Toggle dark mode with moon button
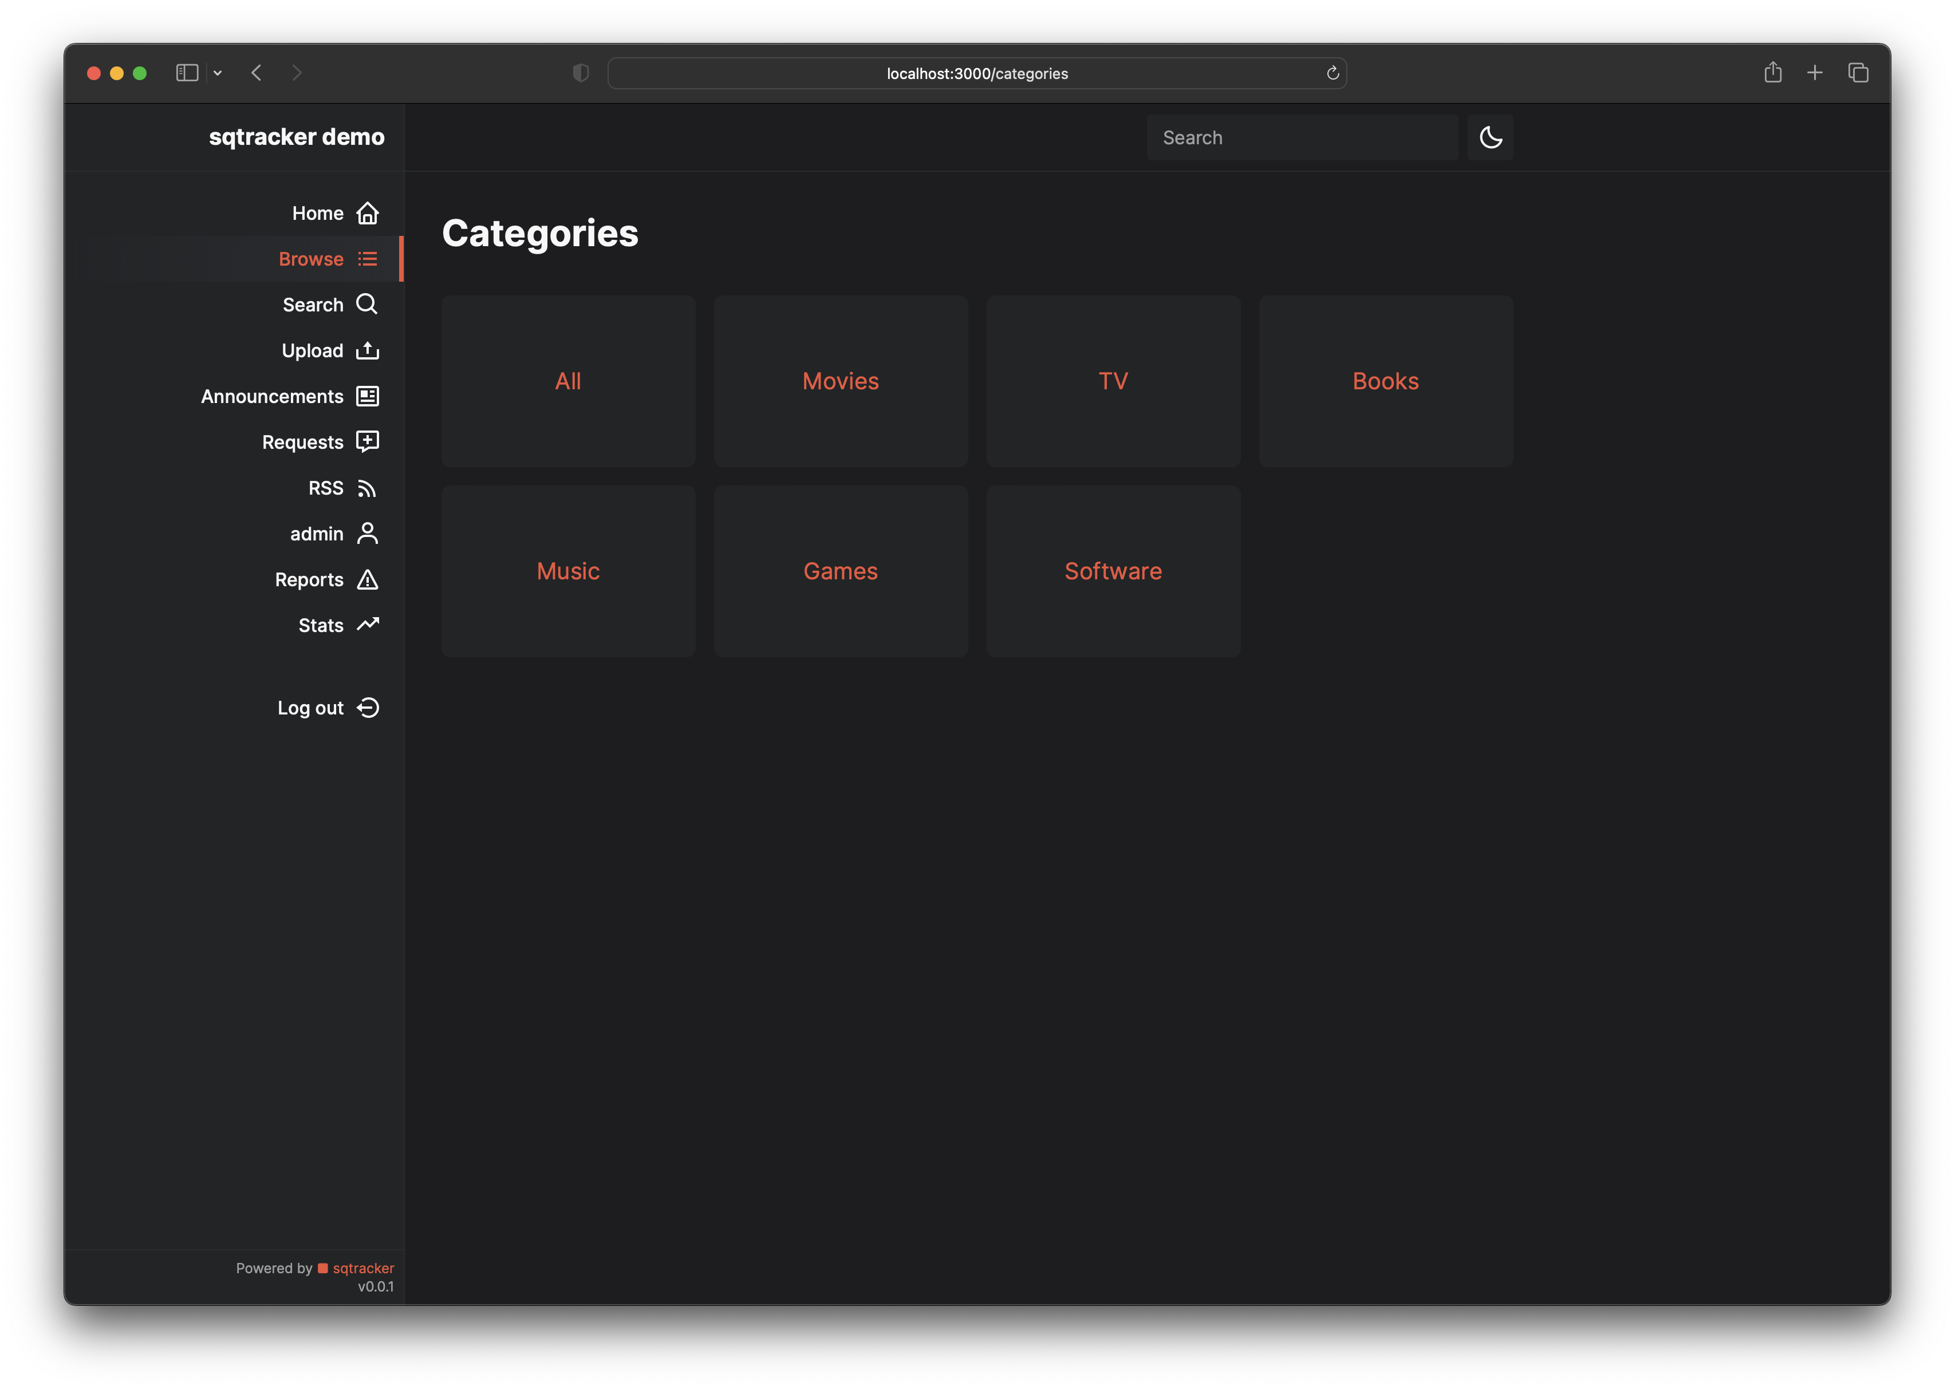The height and width of the screenshot is (1390, 1955). (x=1490, y=138)
